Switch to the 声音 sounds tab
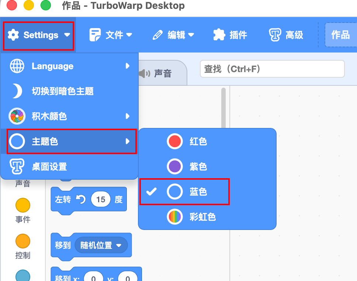Viewport: 357px width, 281px height. (x=163, y=74)
